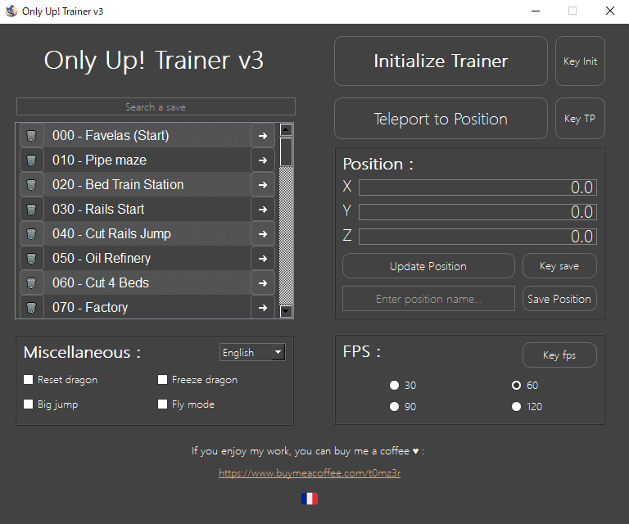Screen dimensions: 629x524
Task: Minimize the Only Up! Trainer window
Action: pos(536,11)
